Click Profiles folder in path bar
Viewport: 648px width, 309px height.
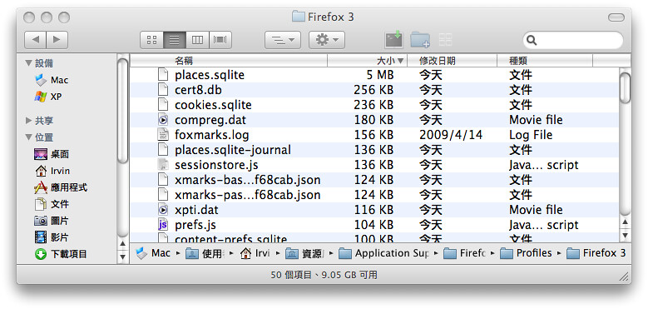[526, 252]
